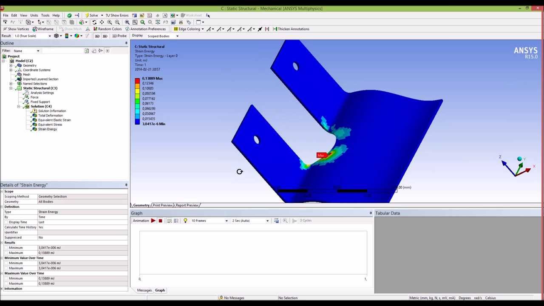Click the Maximum results checkbox in details
This screenshot has width=544, height=306.
point(6,253)
